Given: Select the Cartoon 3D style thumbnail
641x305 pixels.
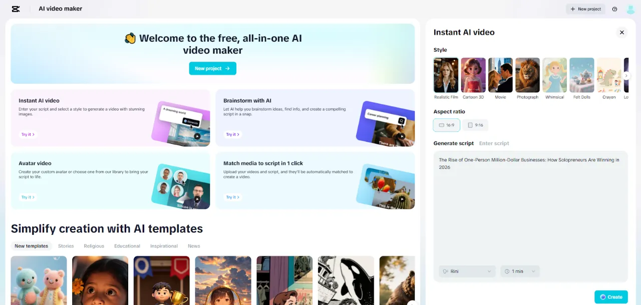Looking at the screenshot, I should (x=473, y=75).
